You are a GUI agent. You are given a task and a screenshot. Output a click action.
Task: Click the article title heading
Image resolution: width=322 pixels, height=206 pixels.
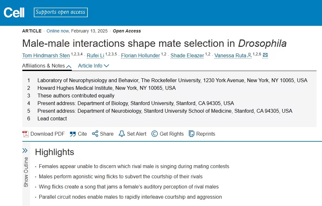154,43
